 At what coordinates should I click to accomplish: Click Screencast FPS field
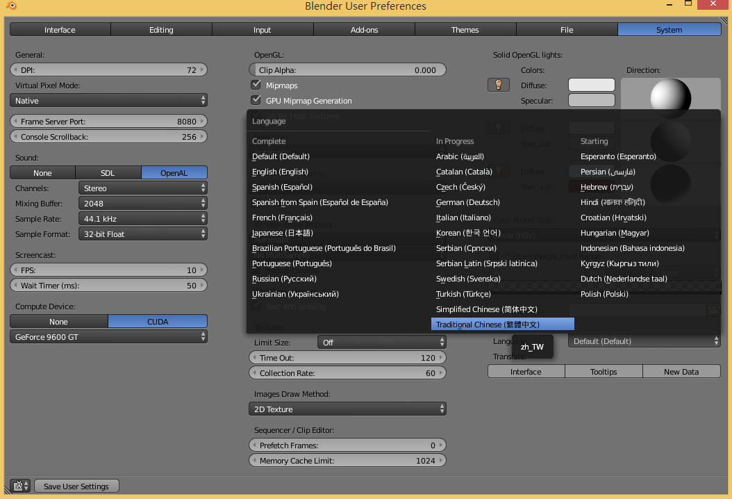tap(108, 270)
